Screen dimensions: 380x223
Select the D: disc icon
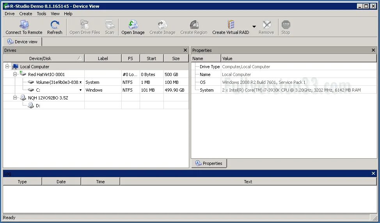click(x=31, y=105)
